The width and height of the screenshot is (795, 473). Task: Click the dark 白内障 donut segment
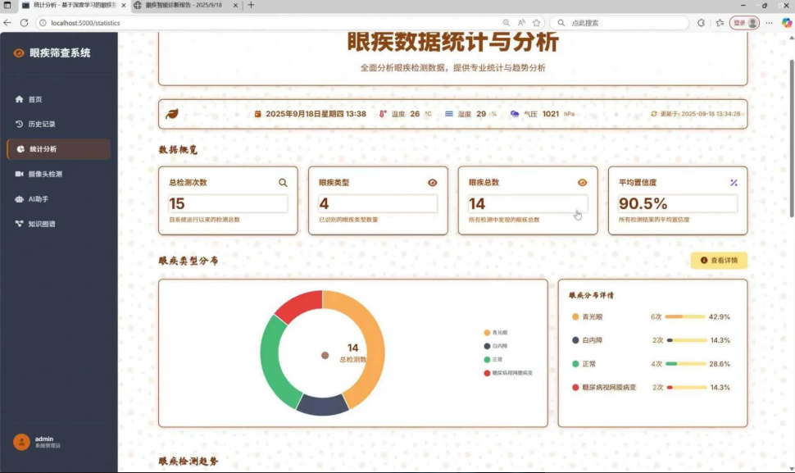click(x=322, y=406)
